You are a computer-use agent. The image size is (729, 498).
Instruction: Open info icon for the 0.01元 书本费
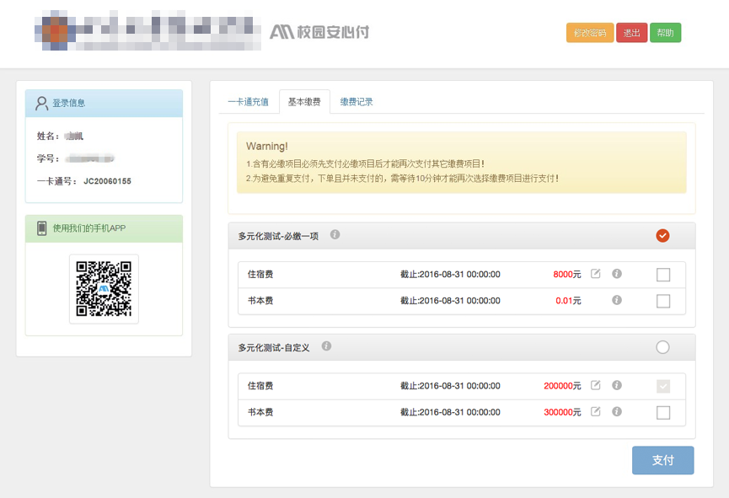point(617,300)
